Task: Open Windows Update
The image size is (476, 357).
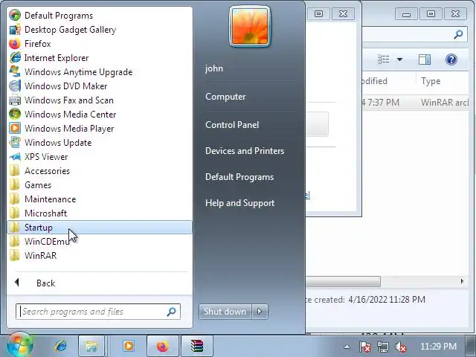Action: (58, 142)
